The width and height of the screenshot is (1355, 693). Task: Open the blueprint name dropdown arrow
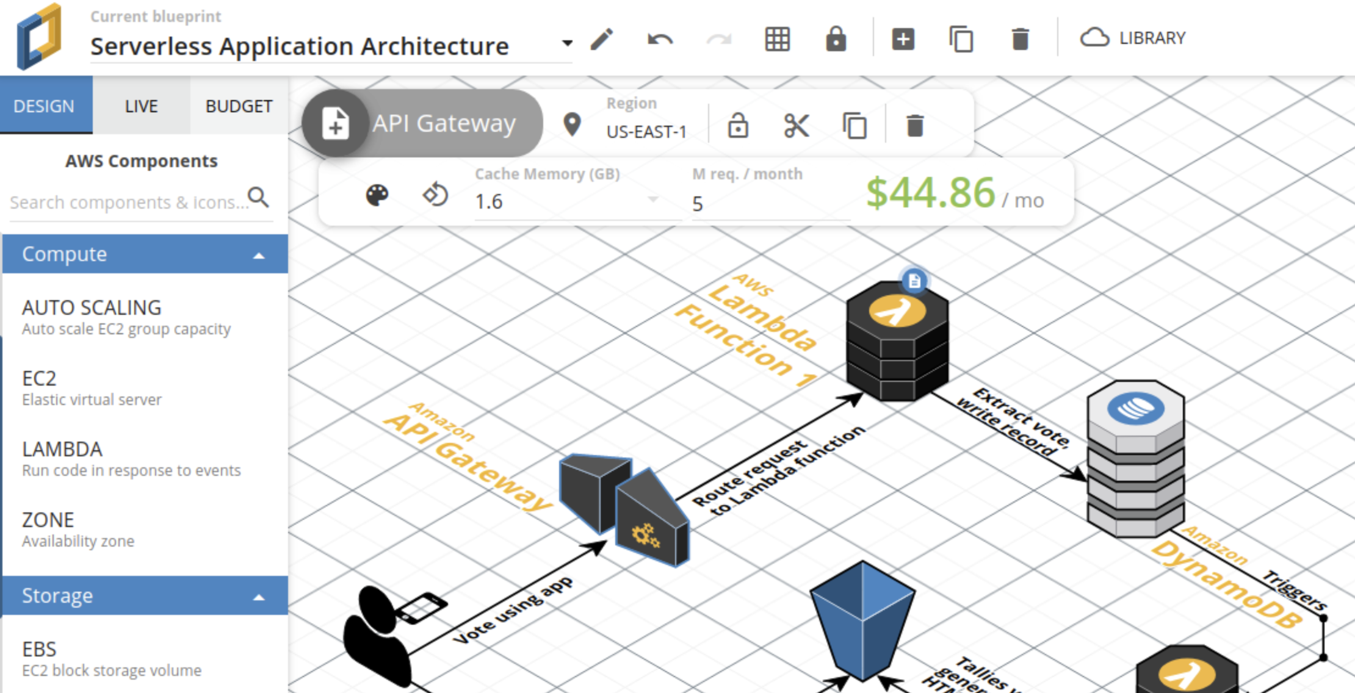[x=567, y=43]
